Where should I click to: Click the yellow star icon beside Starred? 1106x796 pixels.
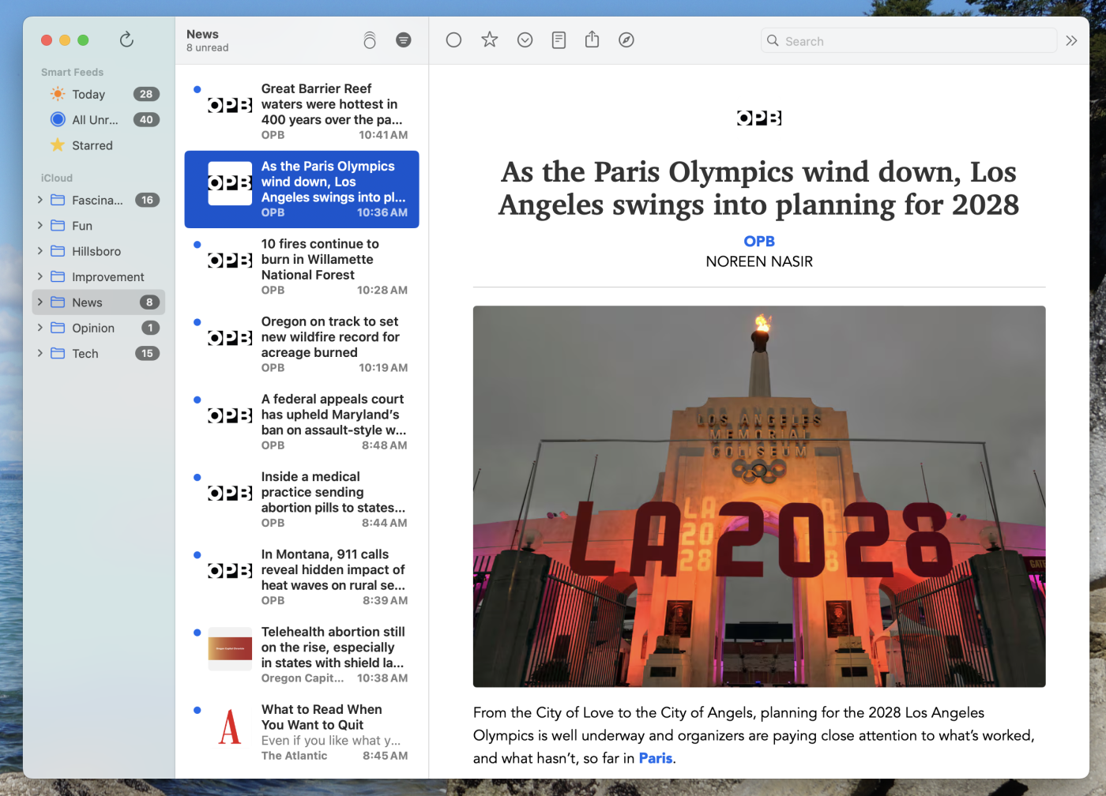(58, 145)
